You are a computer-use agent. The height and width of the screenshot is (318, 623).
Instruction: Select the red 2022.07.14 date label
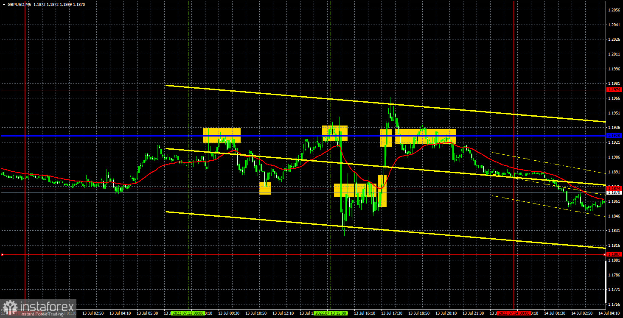click(x=514, y=313)
